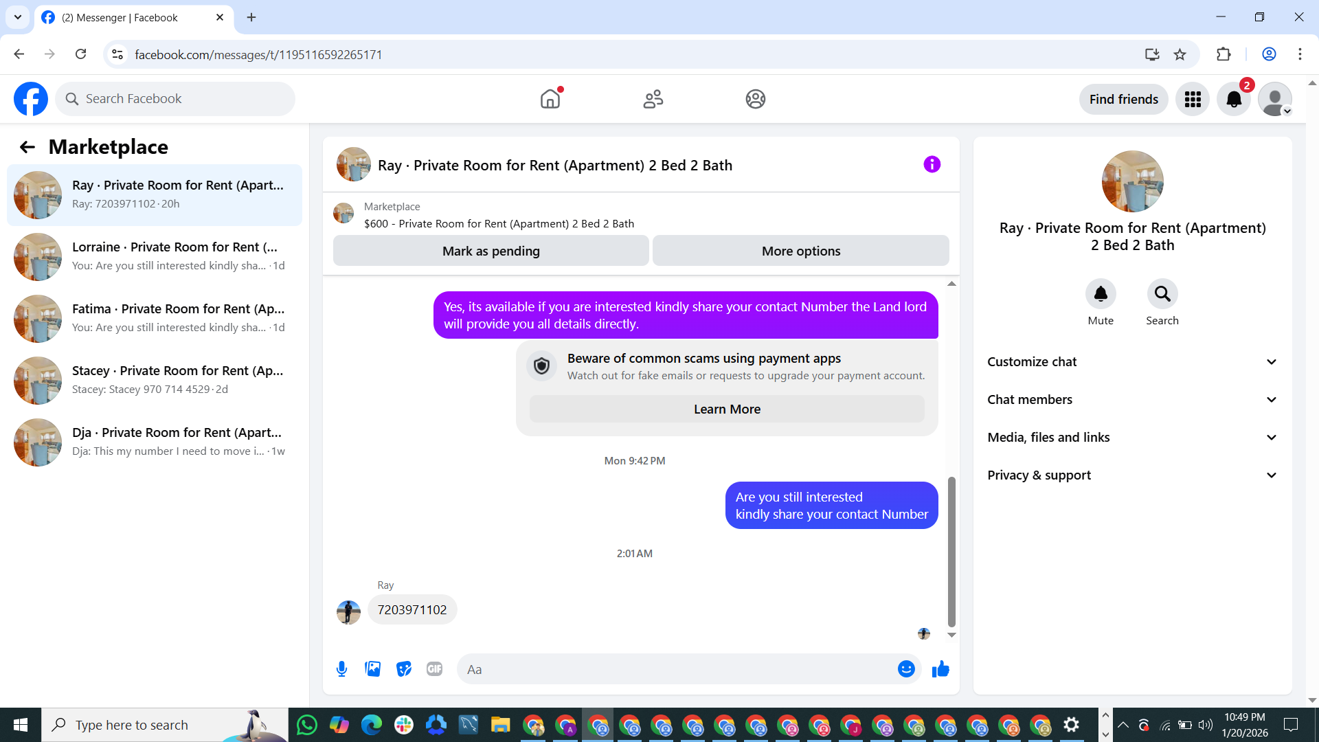Open tab search dropdown in Chrome
This screenshot has width=1319, height=742.
tap(17, 17)
